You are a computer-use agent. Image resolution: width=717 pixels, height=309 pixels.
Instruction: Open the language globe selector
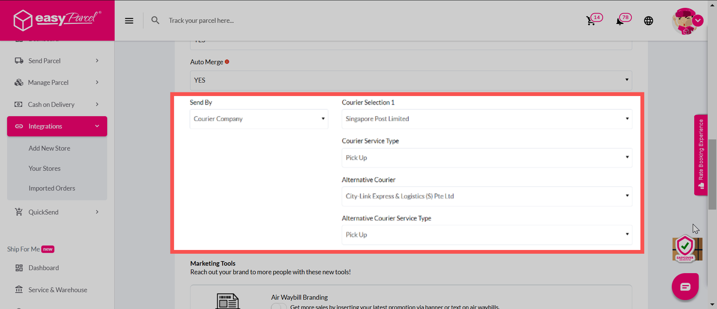[x=649, y=21]
